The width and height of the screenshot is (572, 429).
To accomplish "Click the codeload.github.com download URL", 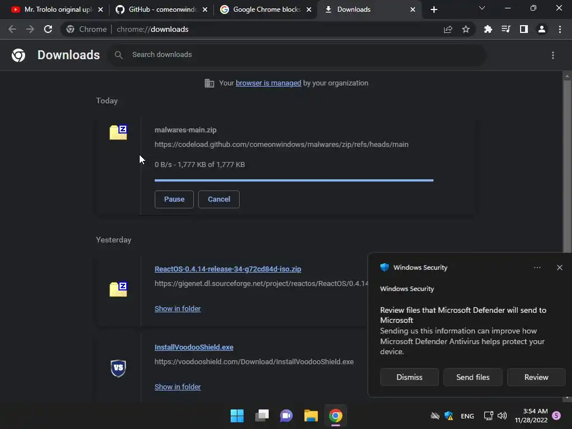I will [282, 145].
